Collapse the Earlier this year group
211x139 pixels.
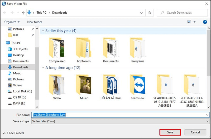coord(43,31)
